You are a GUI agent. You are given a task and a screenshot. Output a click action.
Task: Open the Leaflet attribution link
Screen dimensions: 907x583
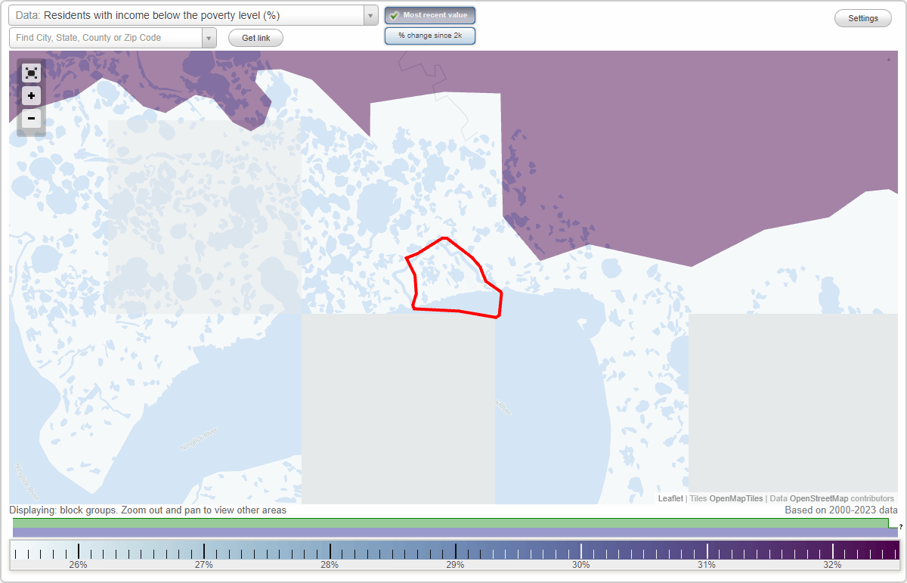point(670,498)
